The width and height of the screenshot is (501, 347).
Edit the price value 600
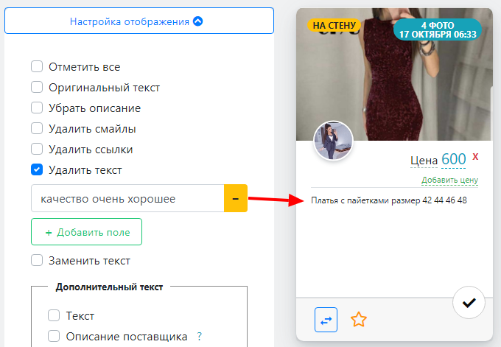(x=454, y=160)
